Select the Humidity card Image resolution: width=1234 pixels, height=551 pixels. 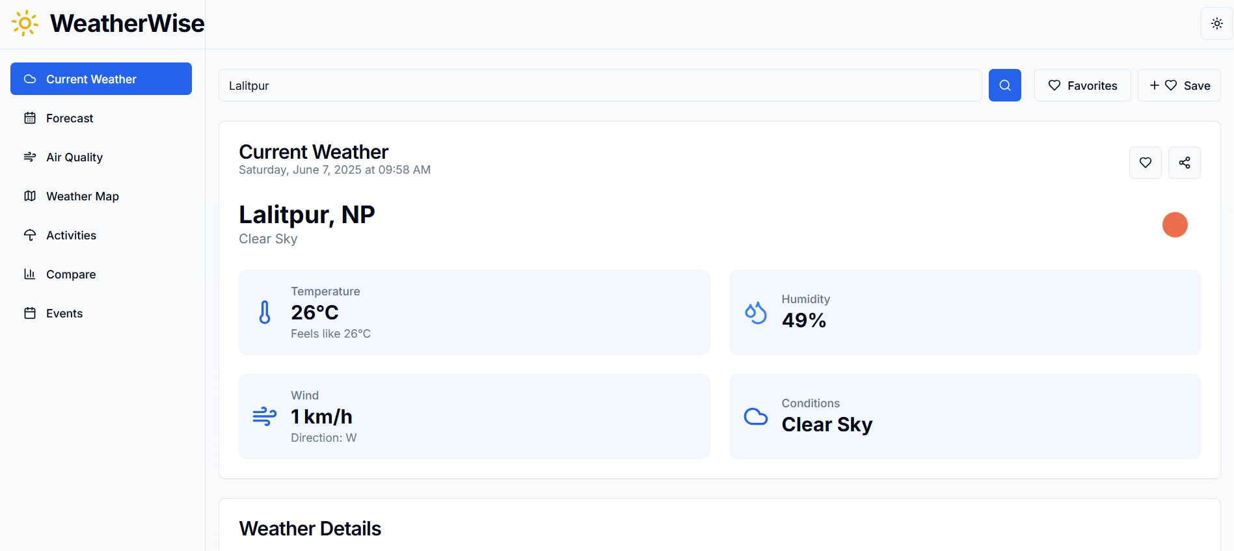(x=965, y=312)
